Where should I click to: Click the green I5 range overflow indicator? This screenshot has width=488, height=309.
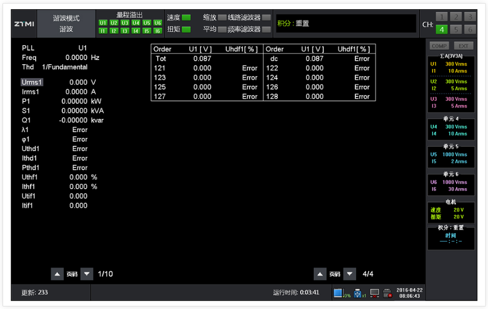147,31
